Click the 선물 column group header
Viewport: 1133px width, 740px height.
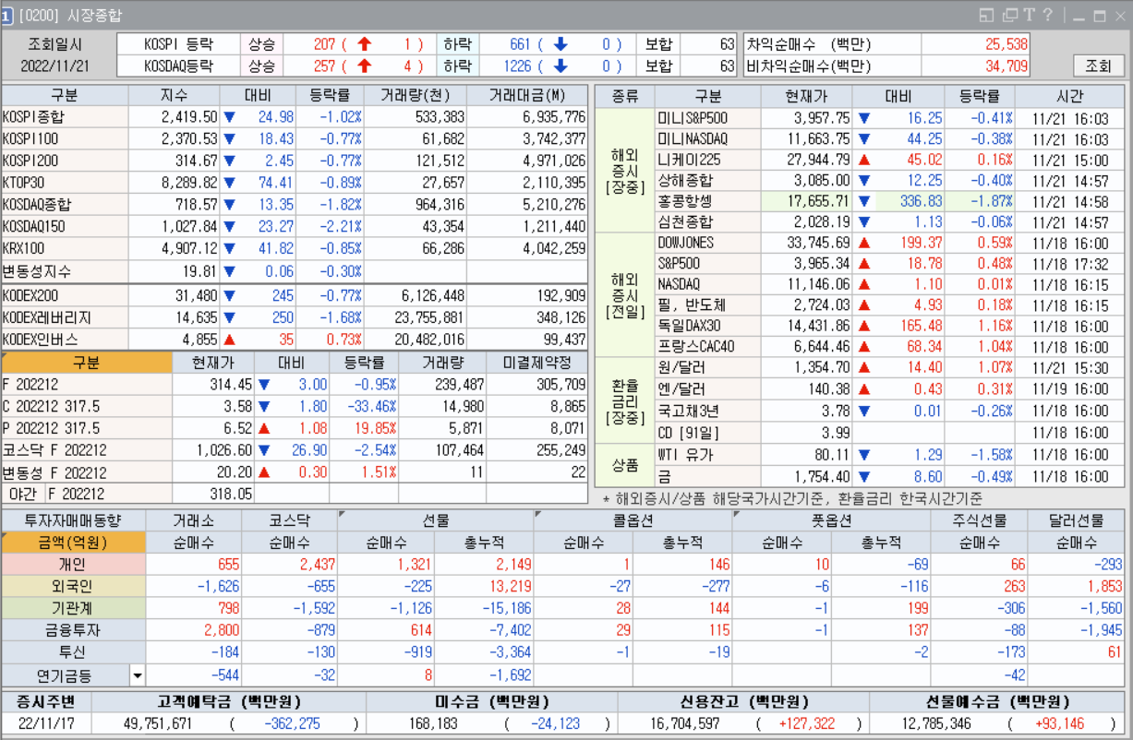436,520
